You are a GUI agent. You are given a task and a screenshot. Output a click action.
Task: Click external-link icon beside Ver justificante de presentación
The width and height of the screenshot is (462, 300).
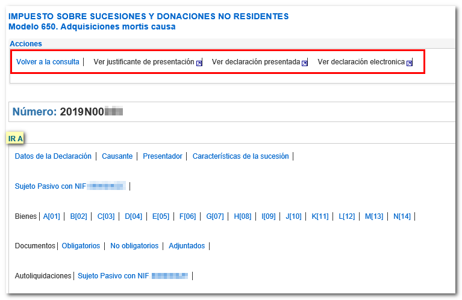[x=199, y=63]
